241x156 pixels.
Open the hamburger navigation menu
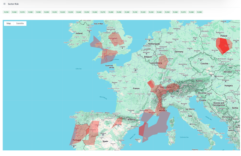click(x=5, y=4)
